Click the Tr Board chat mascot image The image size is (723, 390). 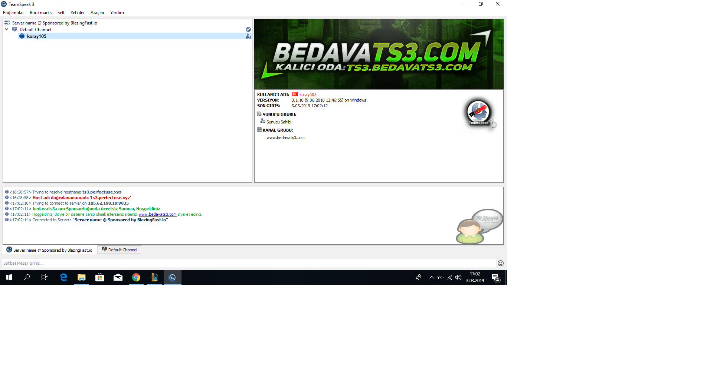pos(479,226)
